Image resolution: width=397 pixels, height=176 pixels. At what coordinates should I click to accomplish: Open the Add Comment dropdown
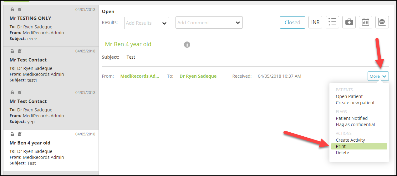209,22
